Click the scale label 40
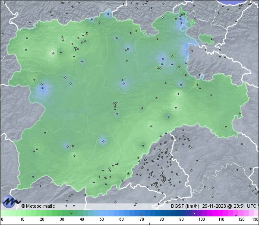 click(x=82, y=219)
